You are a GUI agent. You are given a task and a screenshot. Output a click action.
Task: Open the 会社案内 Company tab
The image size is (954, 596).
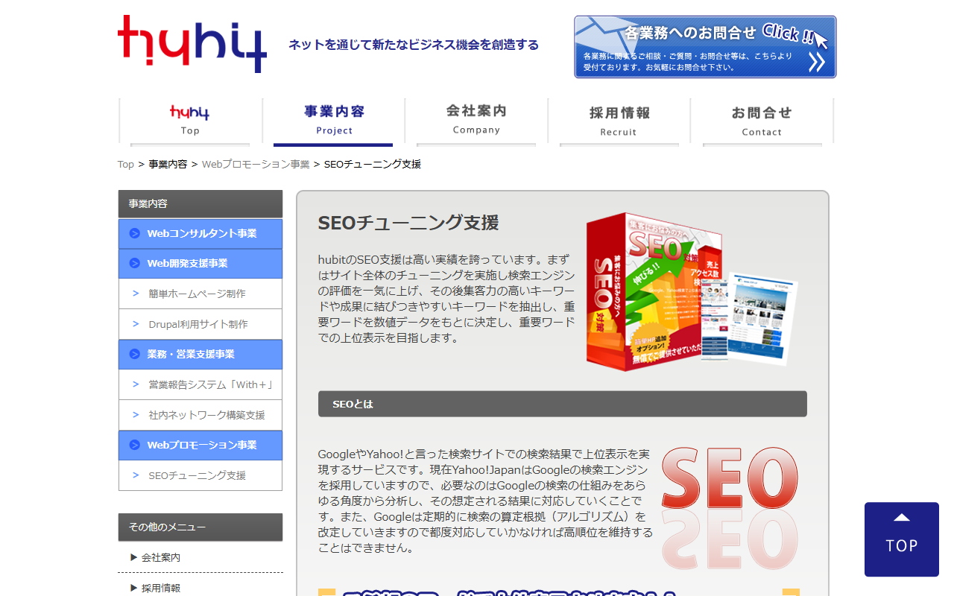click(476, 121)
